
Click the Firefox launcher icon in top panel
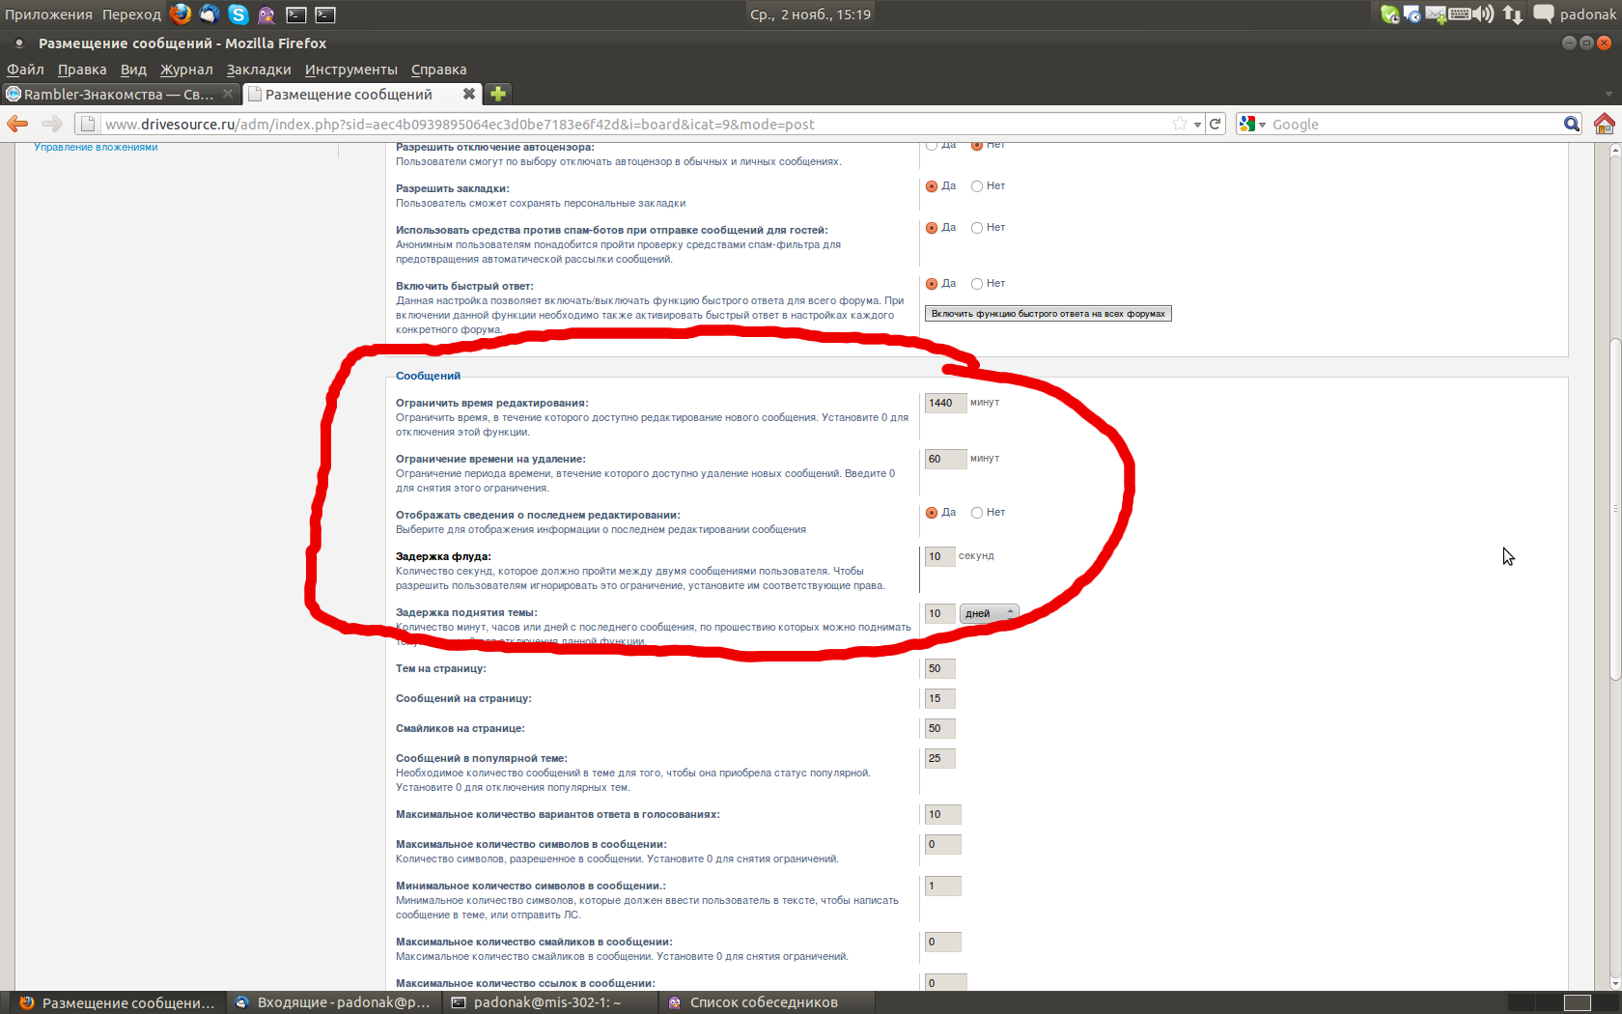(x=181, y=14)
